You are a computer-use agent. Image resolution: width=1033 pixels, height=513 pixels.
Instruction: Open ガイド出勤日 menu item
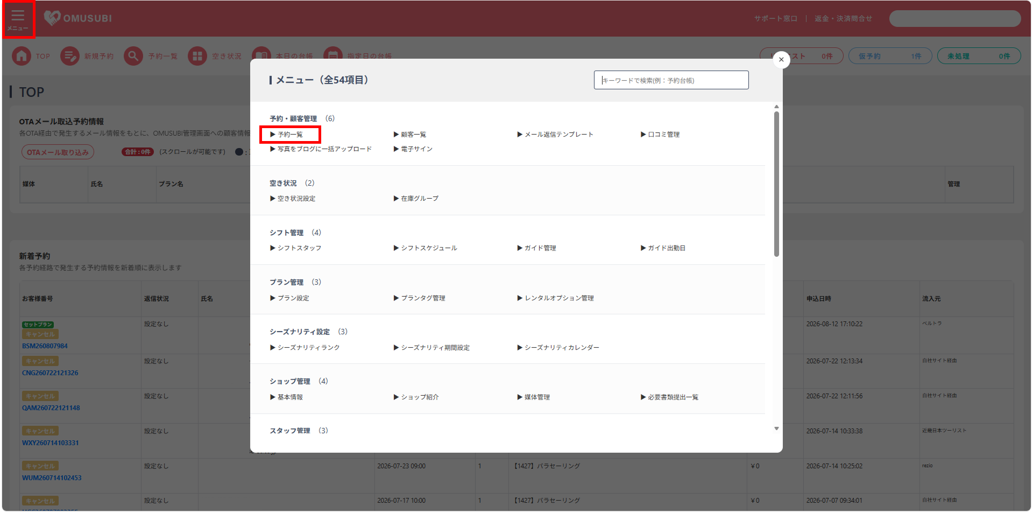663,248
